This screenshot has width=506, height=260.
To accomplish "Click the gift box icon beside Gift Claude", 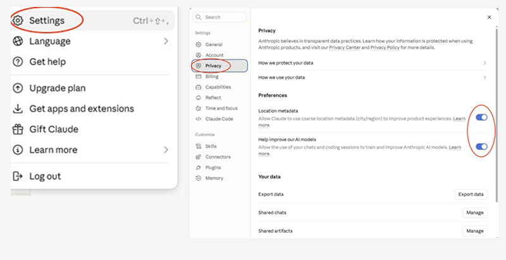I will (18, 129).
